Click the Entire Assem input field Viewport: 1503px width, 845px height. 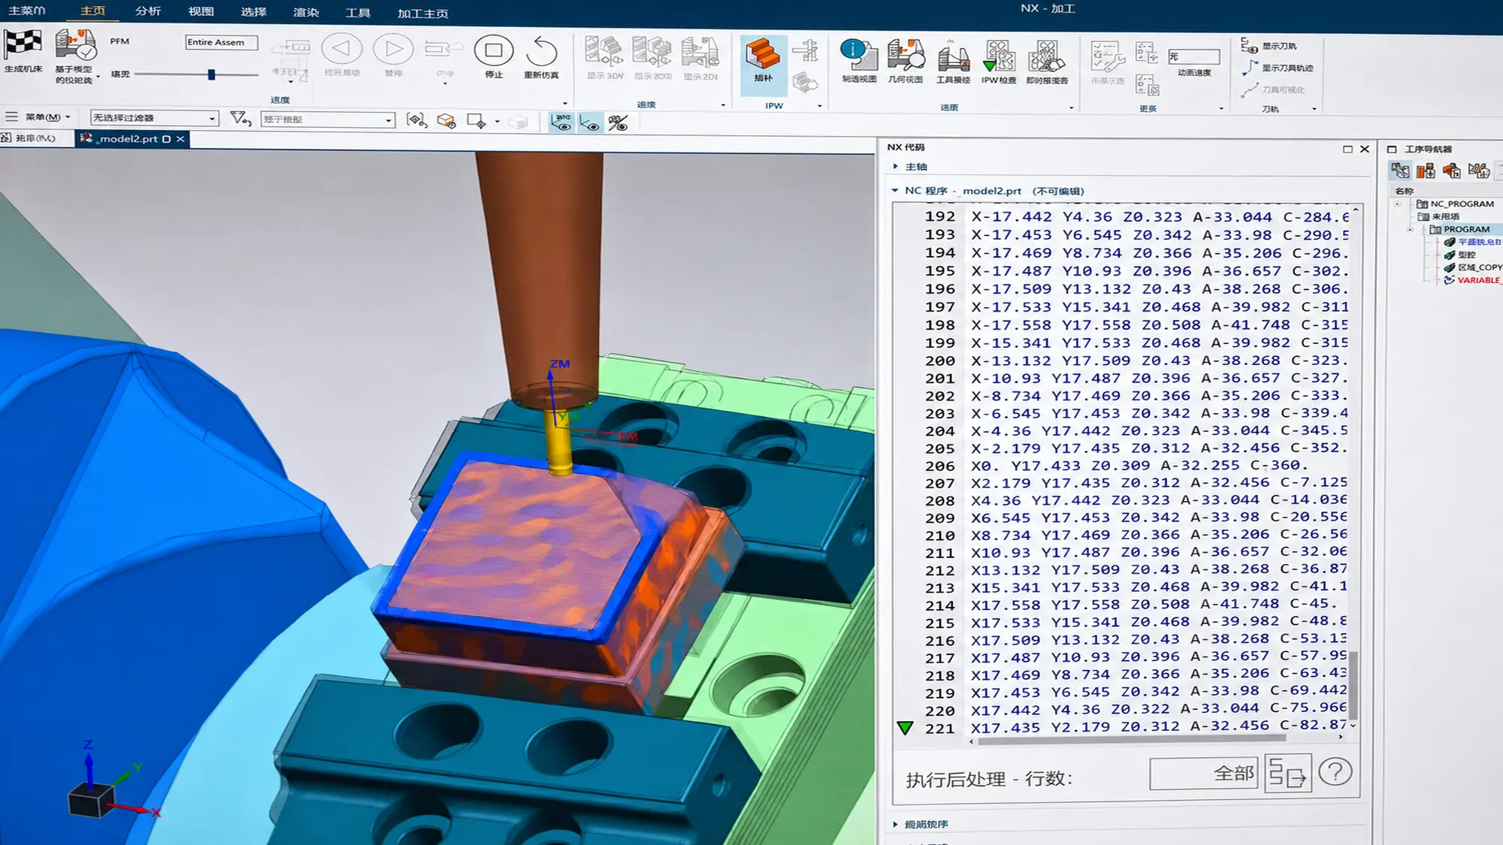point(221,43)
